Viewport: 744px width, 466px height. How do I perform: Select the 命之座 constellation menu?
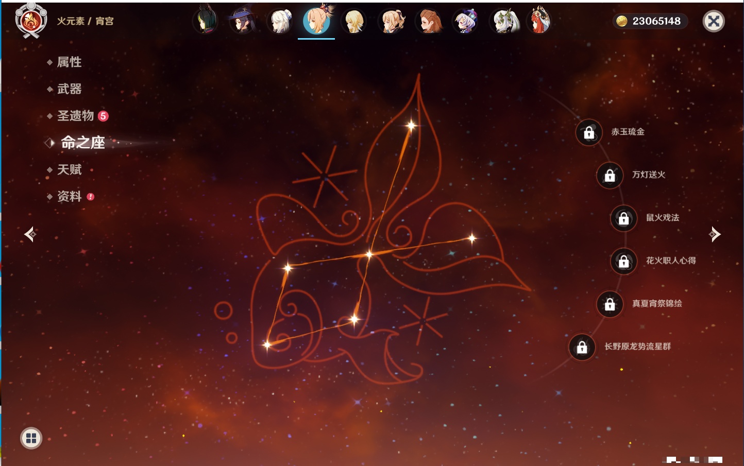point(82,143)
